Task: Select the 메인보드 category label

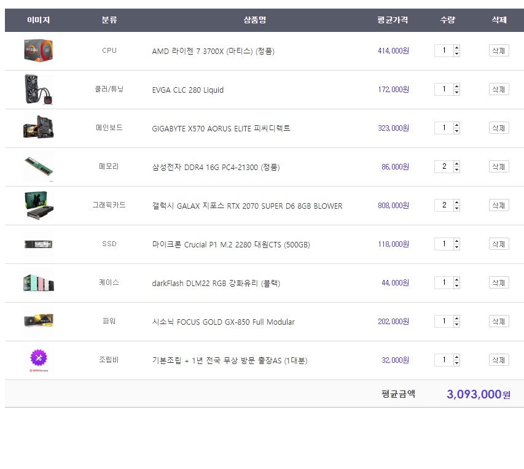Action: 109,128
